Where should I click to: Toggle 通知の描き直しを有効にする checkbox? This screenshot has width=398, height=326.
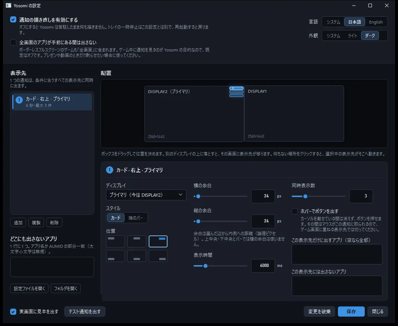(13, 20)
